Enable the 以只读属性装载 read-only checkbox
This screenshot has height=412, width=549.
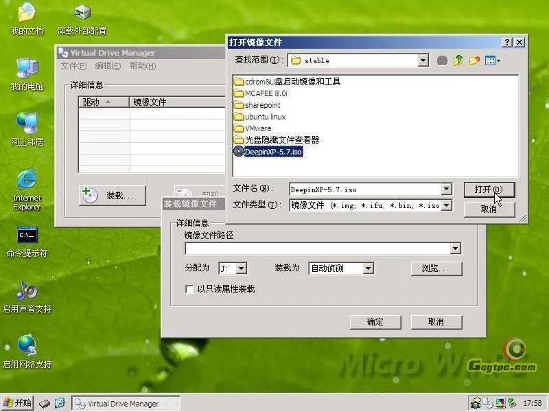pos(190,289)
